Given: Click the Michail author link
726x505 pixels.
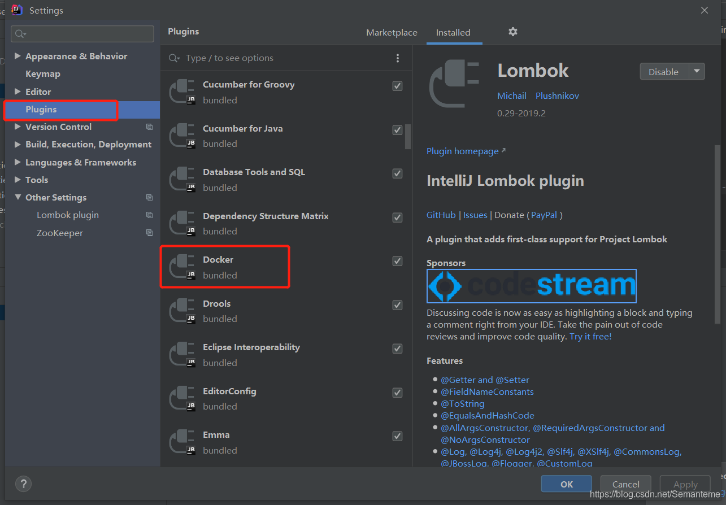Looking at the screenshot, I should 512,96.
